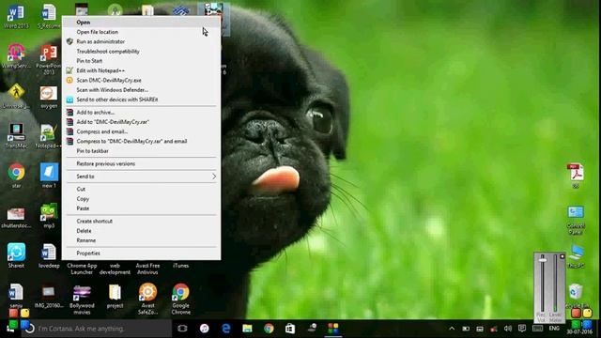Choose Pin to Start
The image size is (601, 338).
pos(141,61)
